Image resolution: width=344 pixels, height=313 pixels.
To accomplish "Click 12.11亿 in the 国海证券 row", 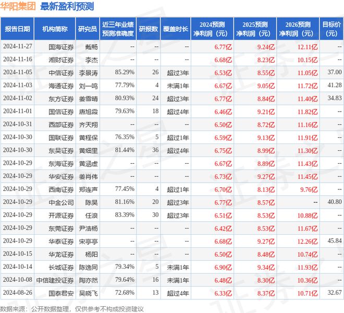I will [x=308, y=47].
